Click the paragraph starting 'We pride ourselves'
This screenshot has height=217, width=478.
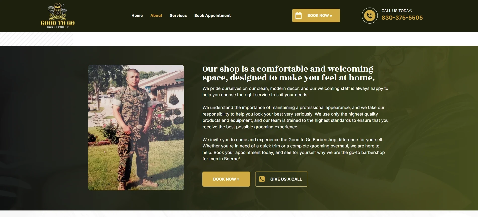(x=295, y=92)
